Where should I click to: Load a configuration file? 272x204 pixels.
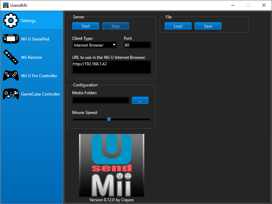pyautogui.click(x=178, y=26)
